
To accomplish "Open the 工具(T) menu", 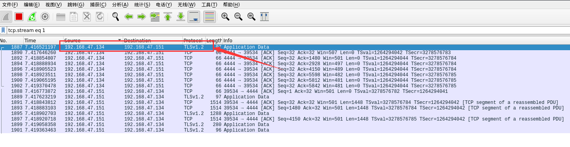I will [x=209, y=5].
